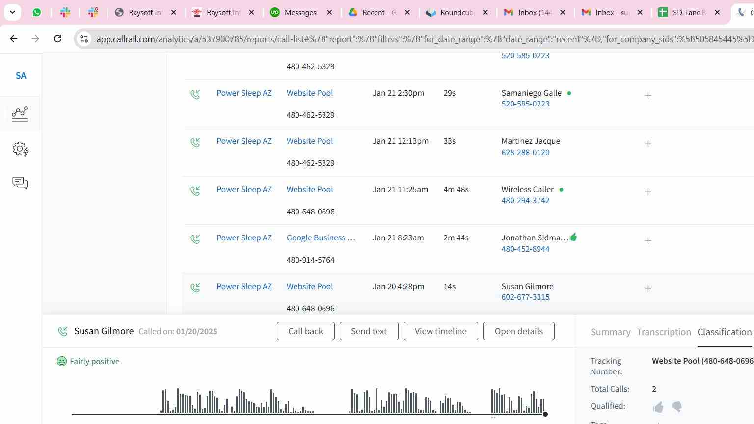
Task: Add tag plus icon for Martinez Jacque row
Action: (x=648, y=144)
